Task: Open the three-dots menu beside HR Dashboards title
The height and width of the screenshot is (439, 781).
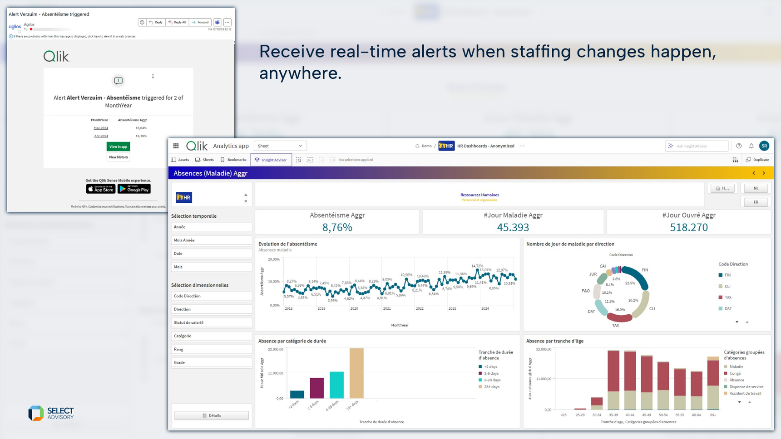Action: click(522, 146)
